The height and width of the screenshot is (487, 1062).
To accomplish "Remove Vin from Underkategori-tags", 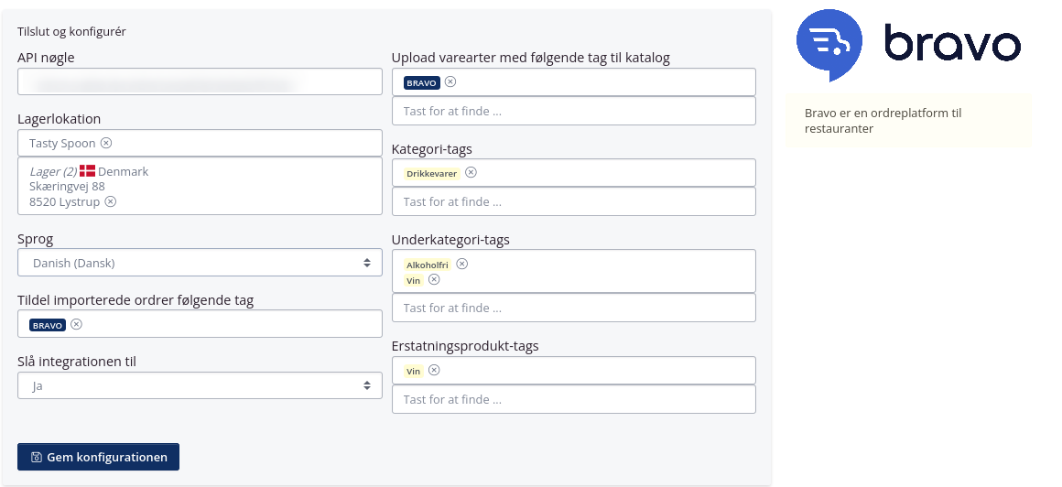I will (434, 279).
